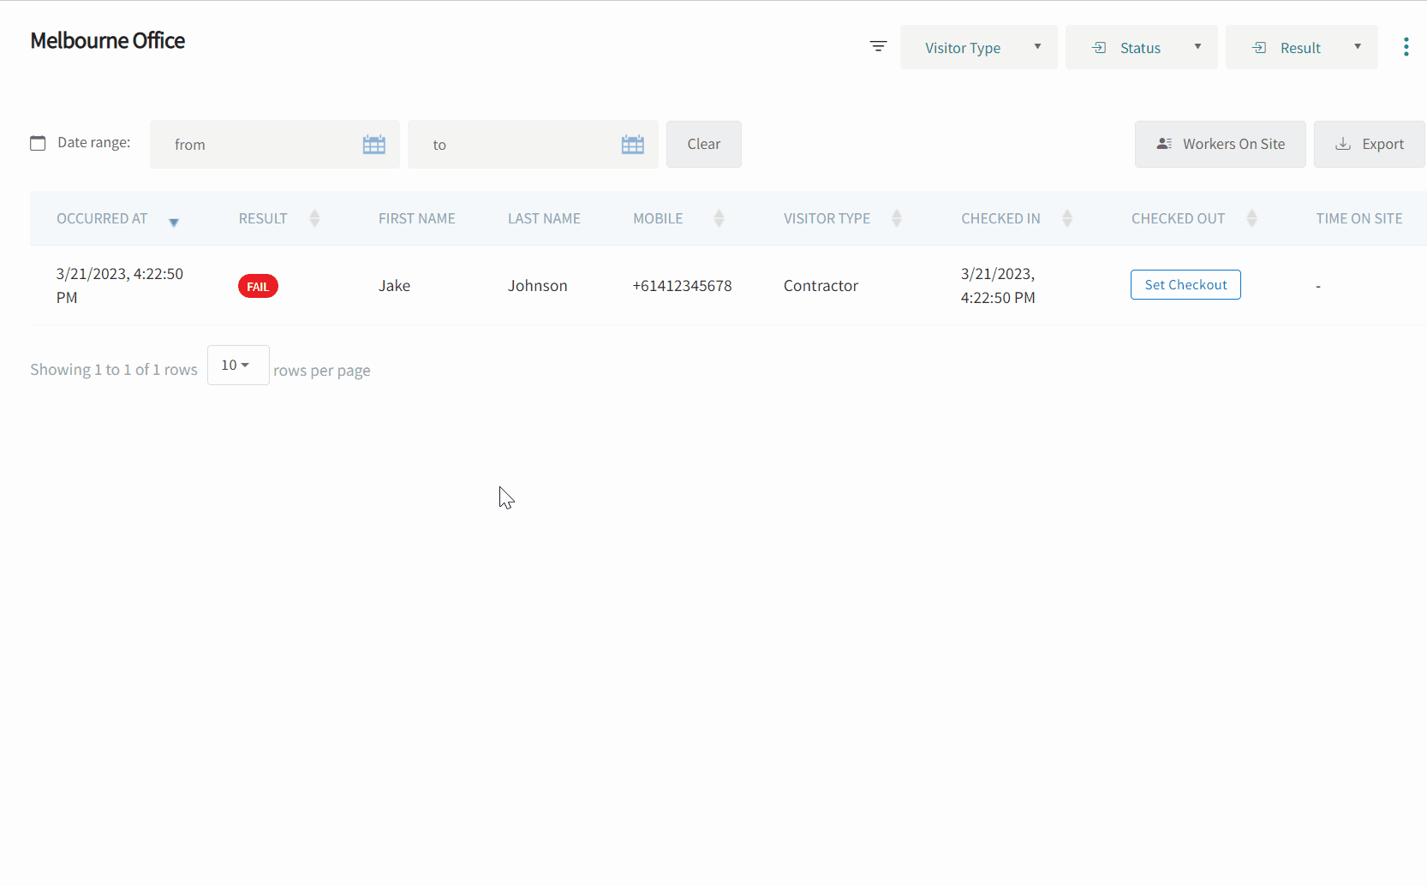Screen dimensions: 1427x886
Task: Open the three-dot more options menu
Action: click(x=1406, y=47)
